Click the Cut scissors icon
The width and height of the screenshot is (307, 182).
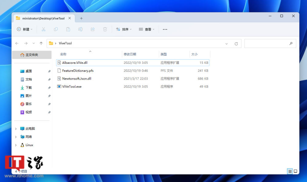click(44, 29)
